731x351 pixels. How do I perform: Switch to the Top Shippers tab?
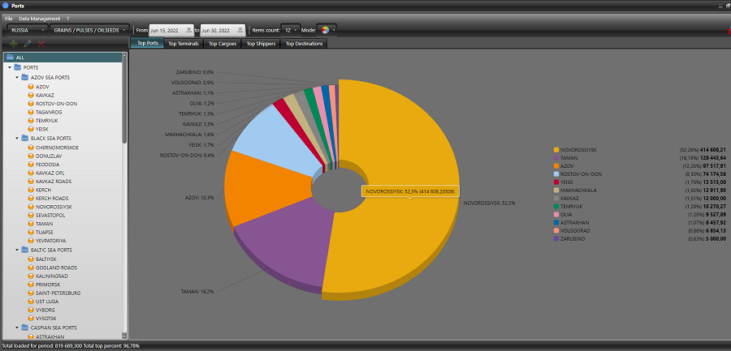tap(261, 43)
